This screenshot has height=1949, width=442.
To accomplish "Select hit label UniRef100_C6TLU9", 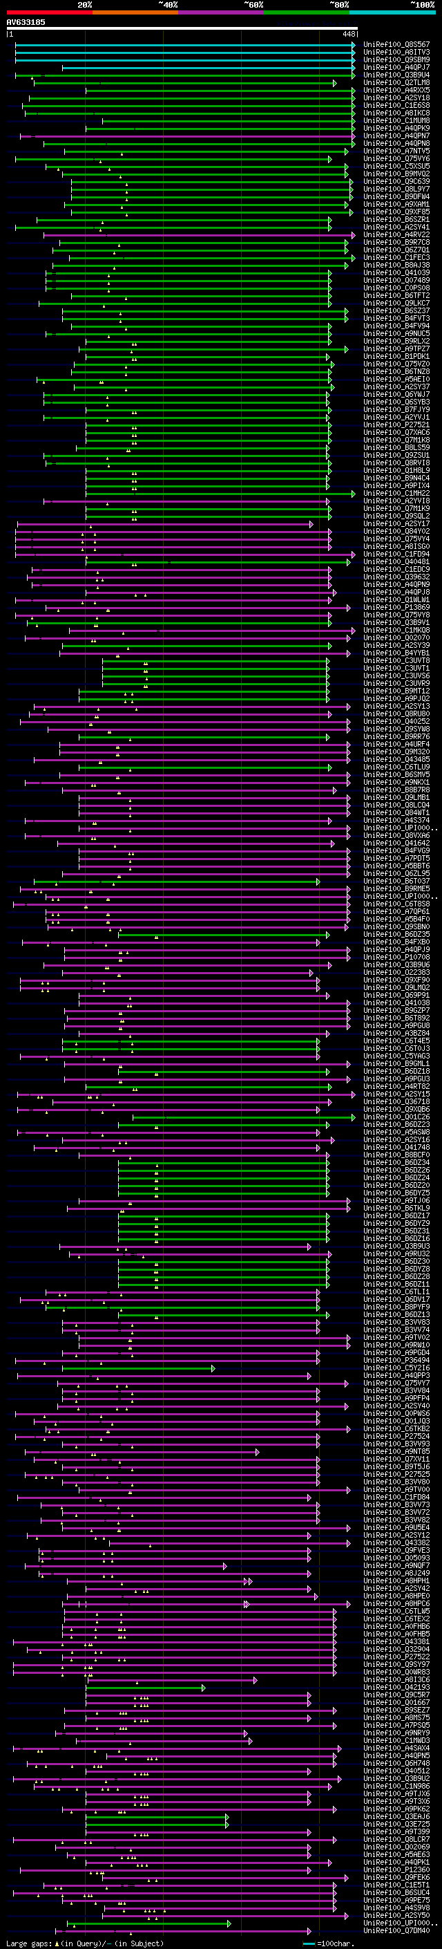I will tap(396, 767).
